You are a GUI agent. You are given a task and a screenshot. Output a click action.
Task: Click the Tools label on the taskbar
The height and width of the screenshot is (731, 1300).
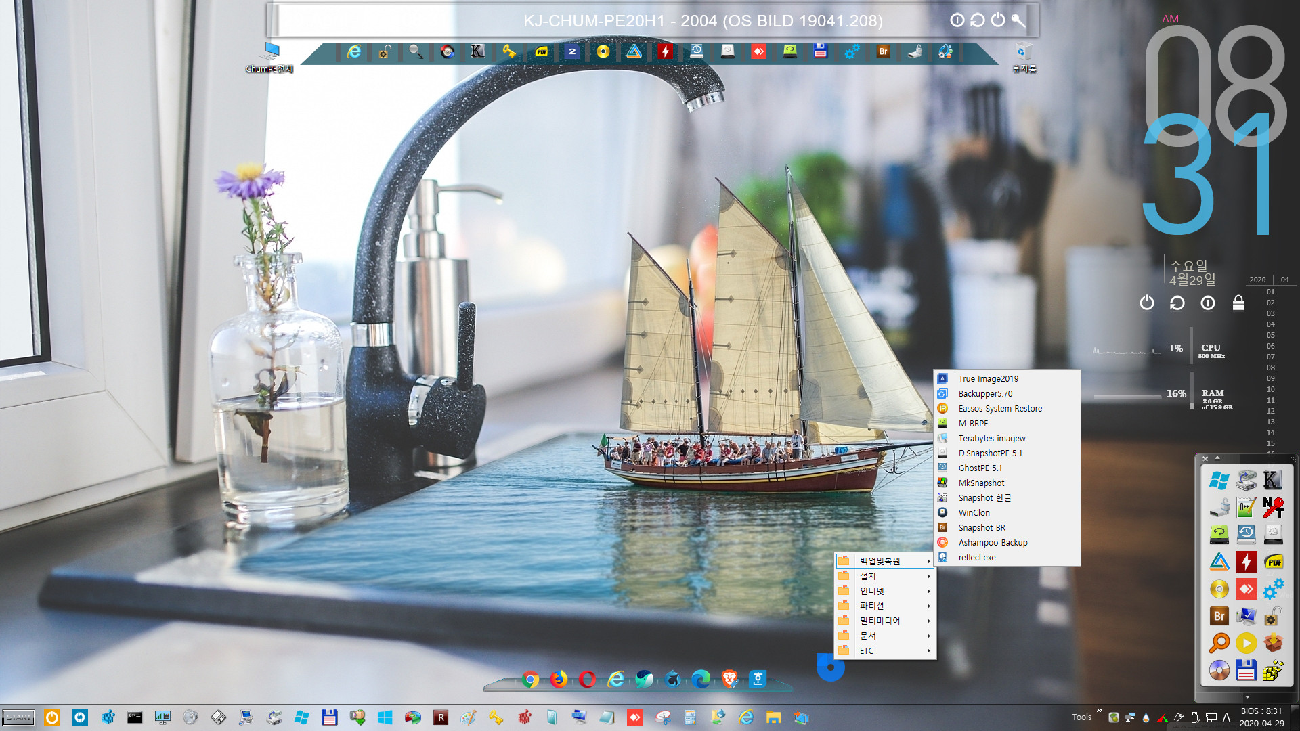pos(1081,717)
